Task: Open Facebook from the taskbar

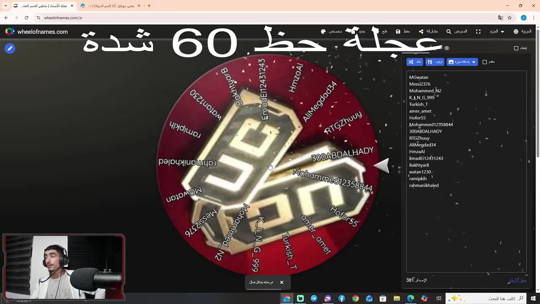Action: pyautogui.click(x=342, y=299)
